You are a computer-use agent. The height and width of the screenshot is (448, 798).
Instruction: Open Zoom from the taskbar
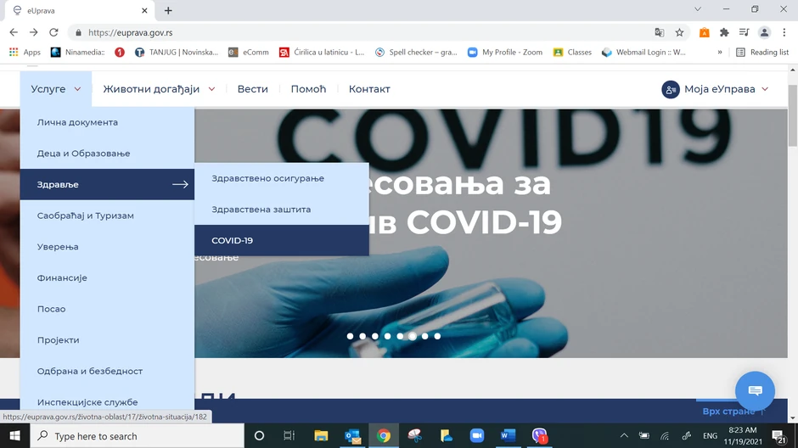coord(477,436)
